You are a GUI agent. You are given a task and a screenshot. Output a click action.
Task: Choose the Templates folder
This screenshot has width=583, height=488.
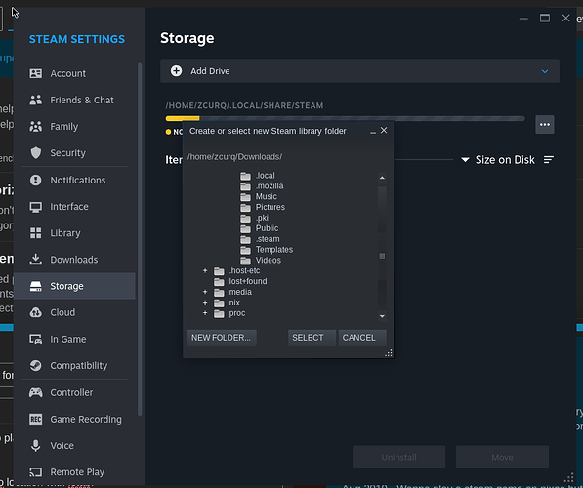tap(267, 250)
